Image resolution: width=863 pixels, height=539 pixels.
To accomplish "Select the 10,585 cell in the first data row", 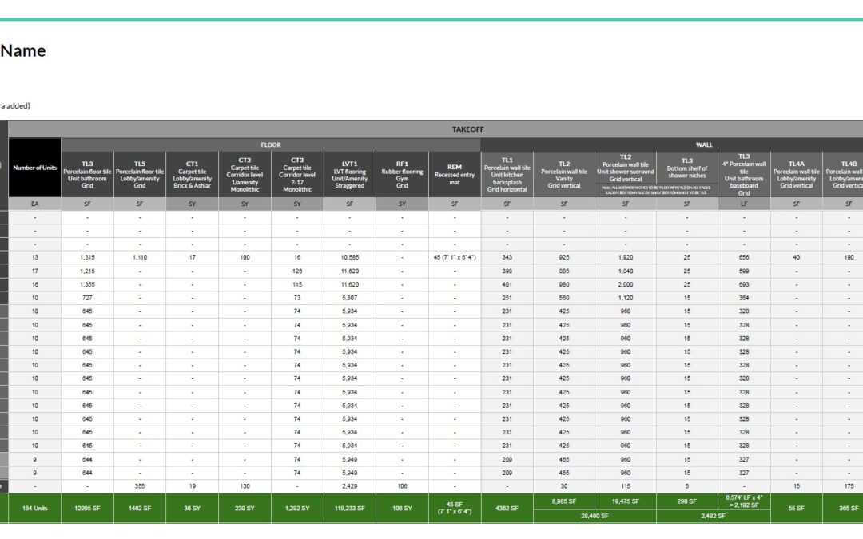I will [349, 257].
